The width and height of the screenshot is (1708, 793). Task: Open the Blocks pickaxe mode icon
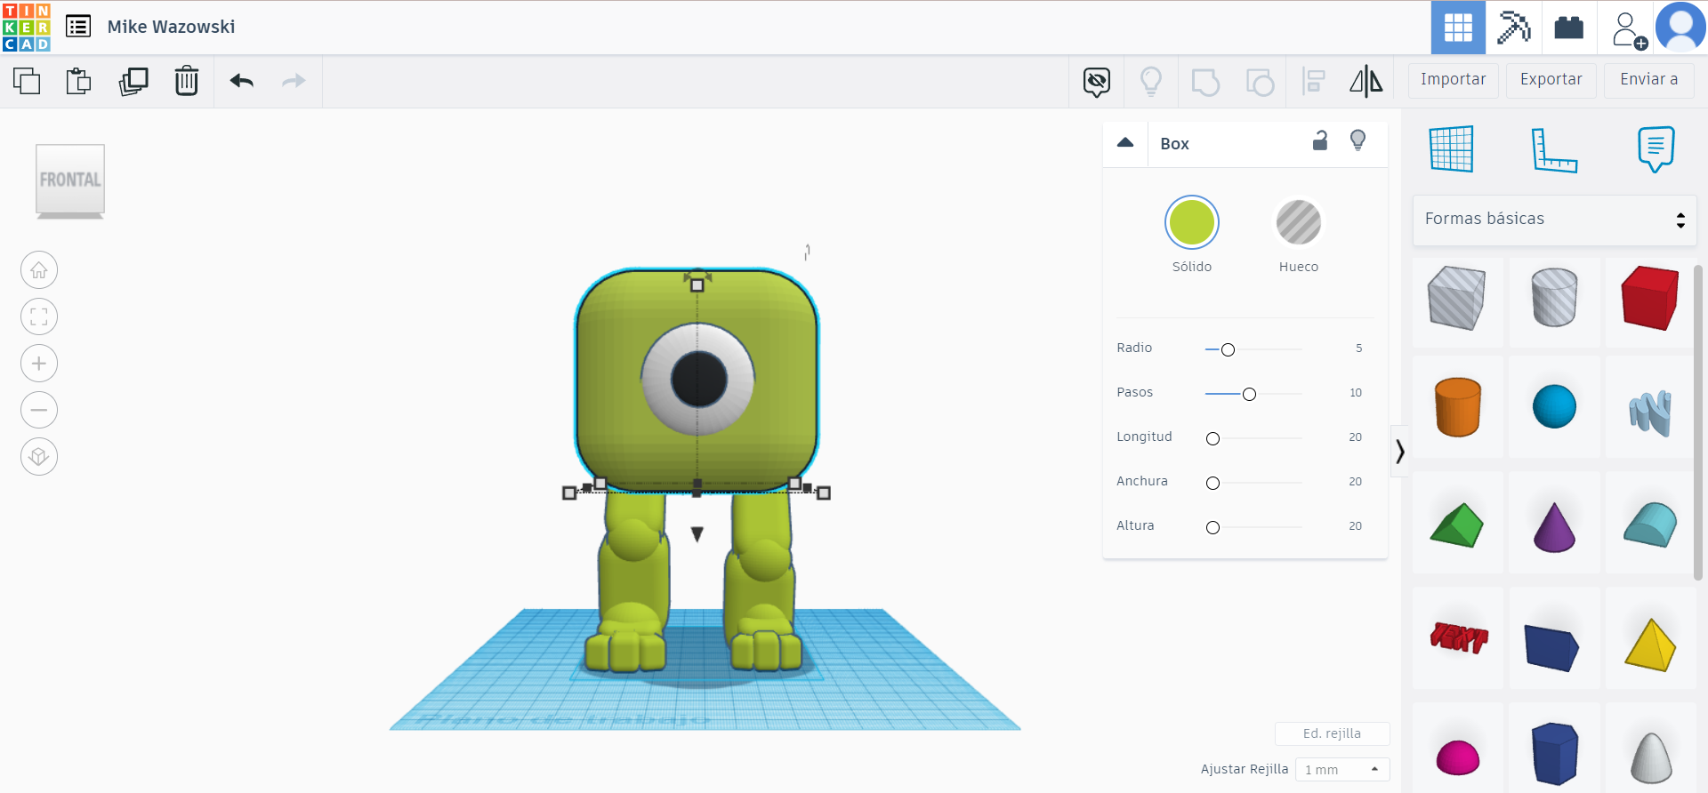pos(1513,28)
